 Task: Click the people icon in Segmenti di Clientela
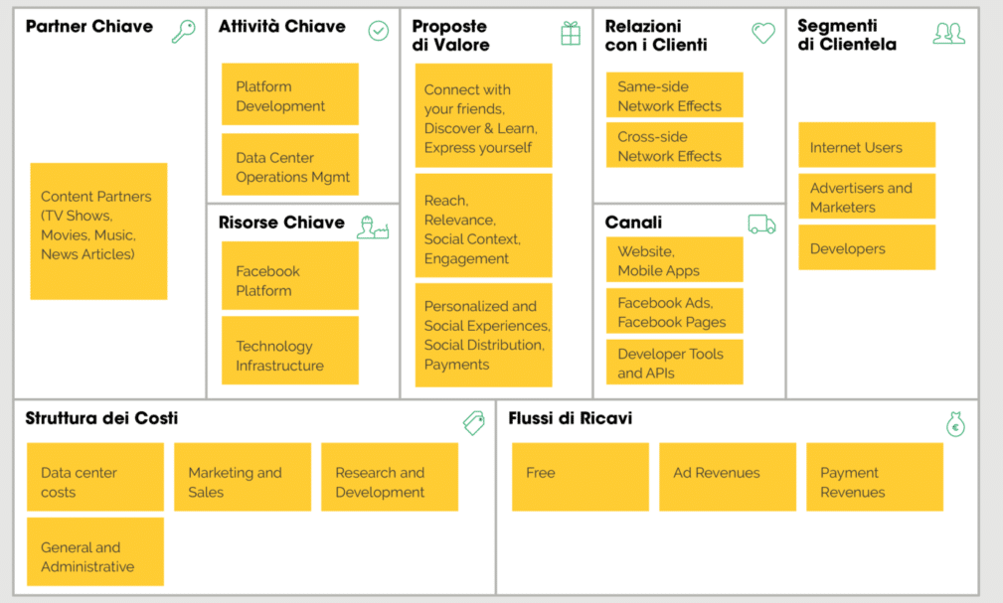(949, 33)
